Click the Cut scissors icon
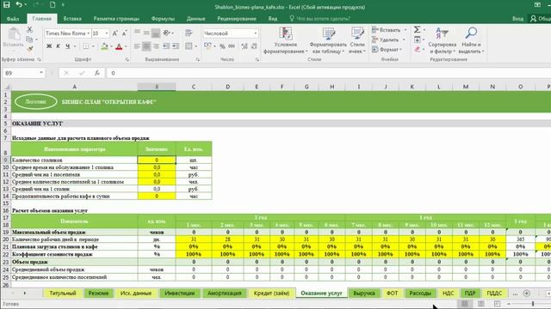 [29, 30]
